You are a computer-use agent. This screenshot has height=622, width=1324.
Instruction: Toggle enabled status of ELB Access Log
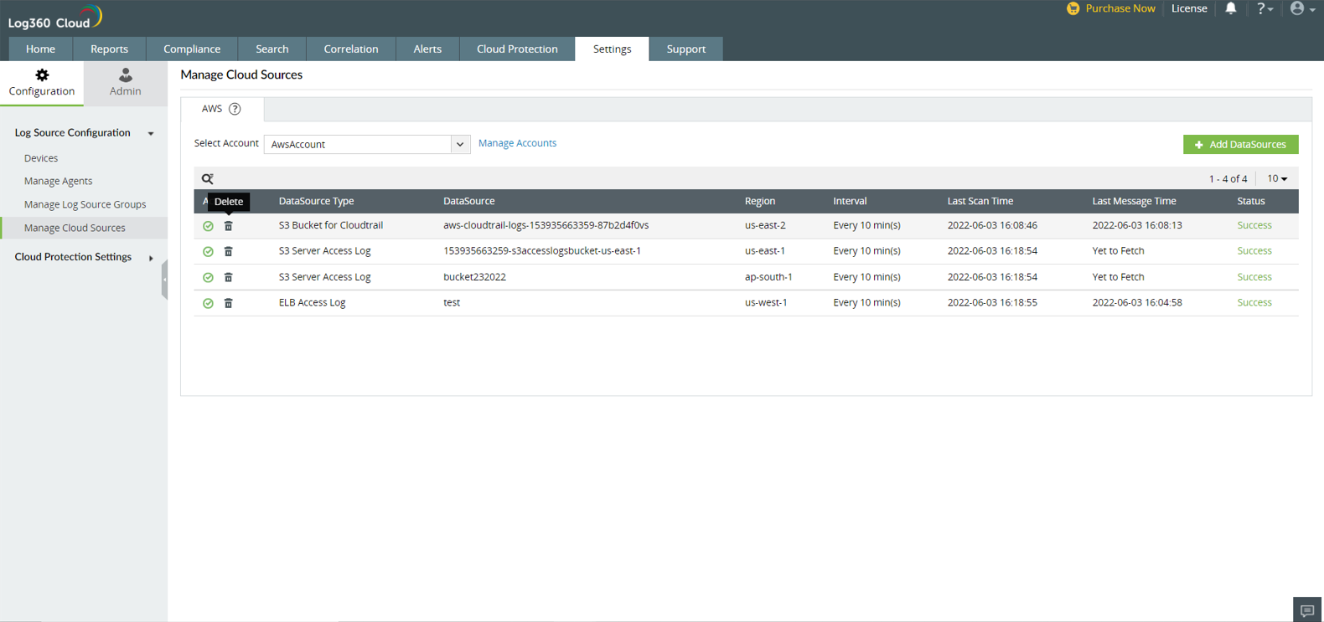click(208, 303)
